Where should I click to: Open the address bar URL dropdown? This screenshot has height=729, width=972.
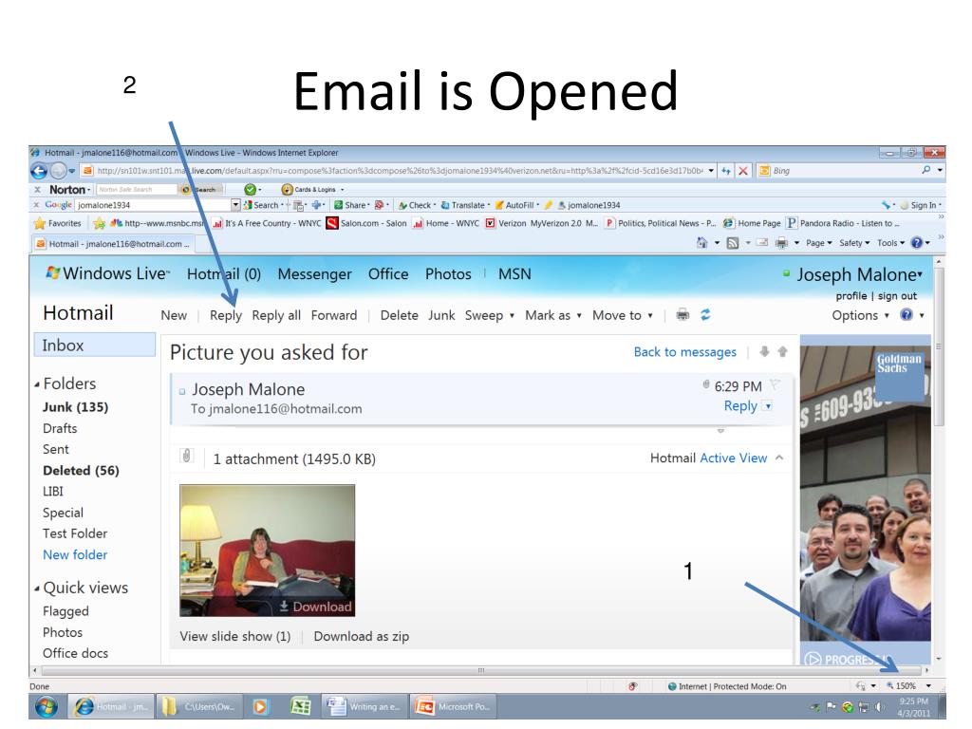pyautogui.click(x=711, y=171)
